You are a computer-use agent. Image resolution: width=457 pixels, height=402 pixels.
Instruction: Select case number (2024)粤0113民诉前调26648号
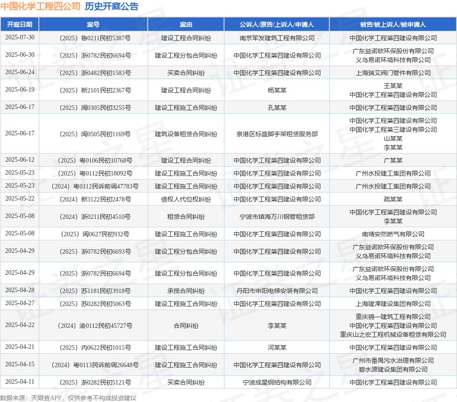(95, 365)
